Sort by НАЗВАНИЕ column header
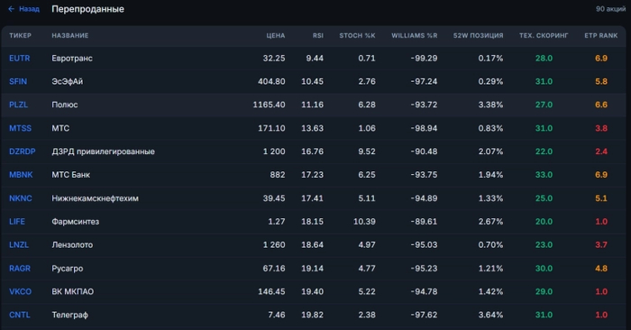 tap(70, 35)
